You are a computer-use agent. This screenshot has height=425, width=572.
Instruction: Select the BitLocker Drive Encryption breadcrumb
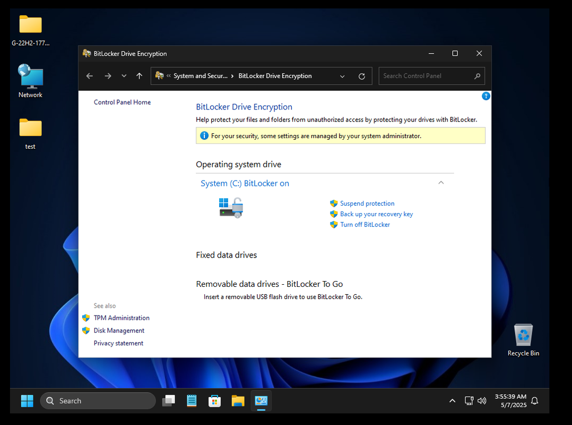click(275, 76)
